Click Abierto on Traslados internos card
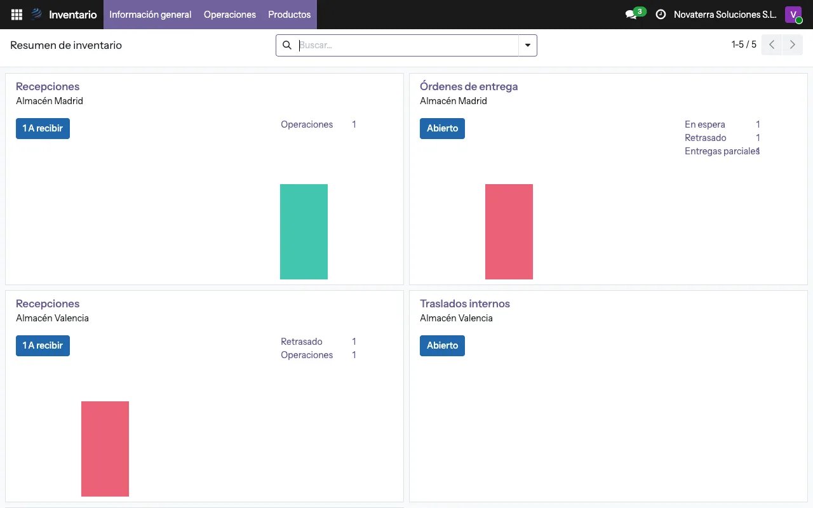This screenshot has width=813, height=508. (442, 345)
